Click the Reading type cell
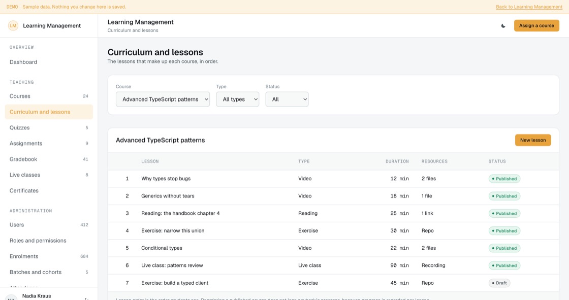The image size is (569, 300). [308, 213]
